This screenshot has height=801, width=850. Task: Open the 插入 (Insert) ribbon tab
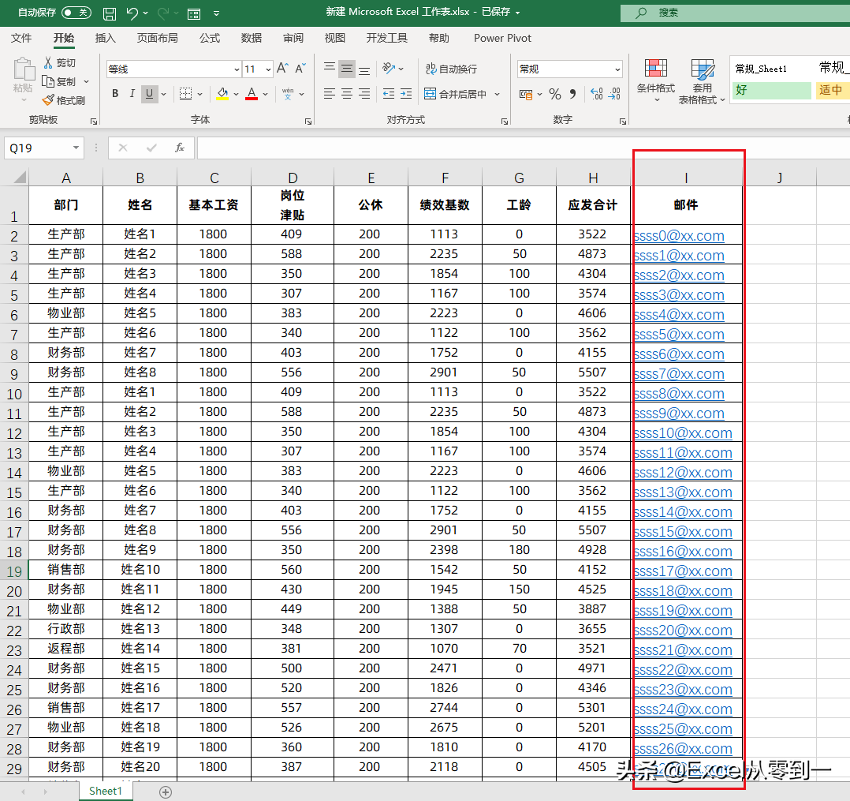[x=106, y=38]
